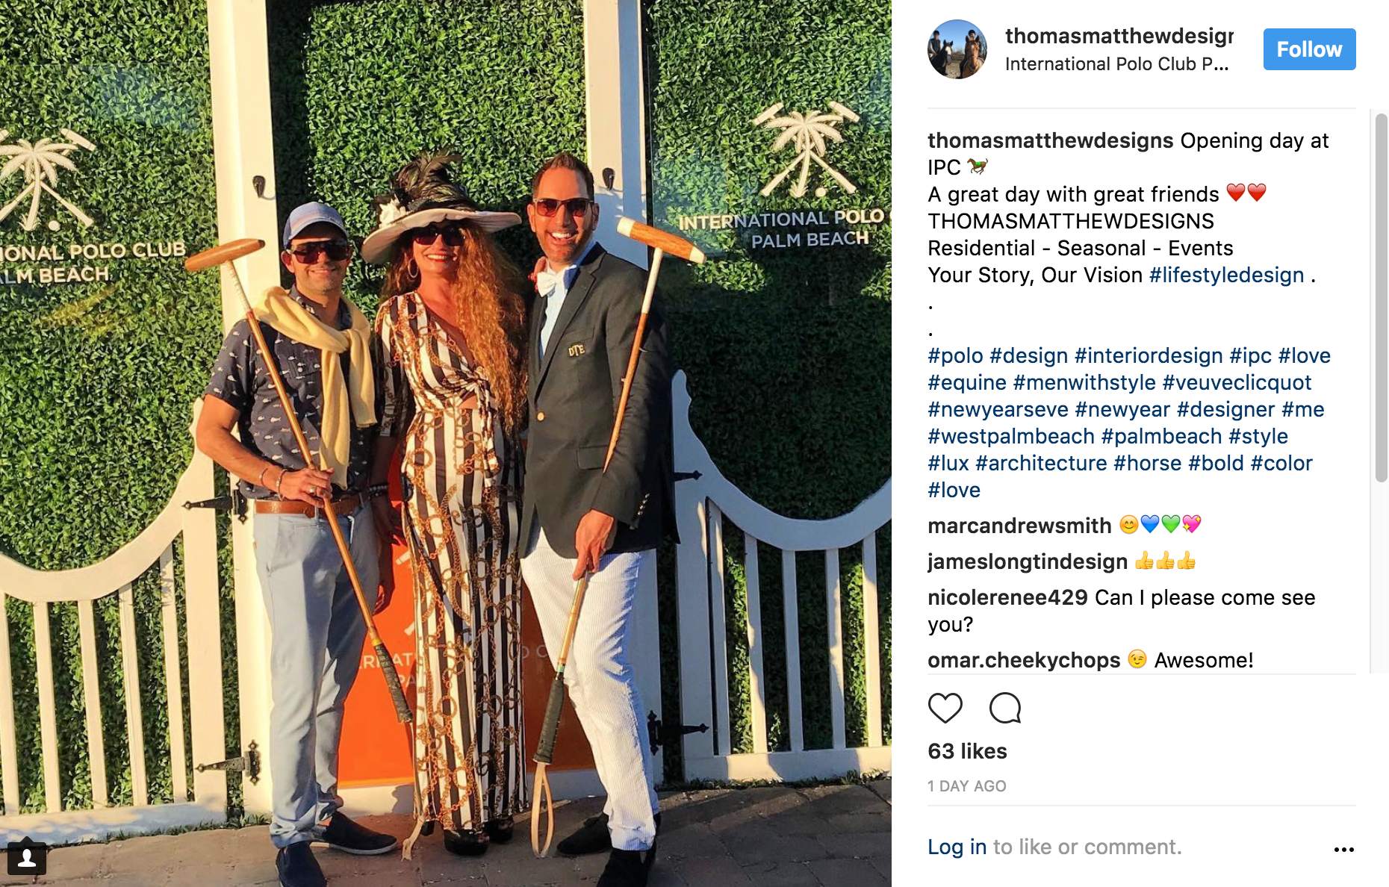1389x887 pixels.
Task: View nicolerenee429 commenter profile
Action: [1007, 597]
